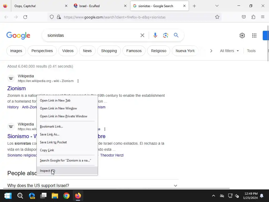Viewport: 269px width, 202px height.
Task: Choose Copy Link in context menu
Action: pyautogui.click(x=67, y=150)
